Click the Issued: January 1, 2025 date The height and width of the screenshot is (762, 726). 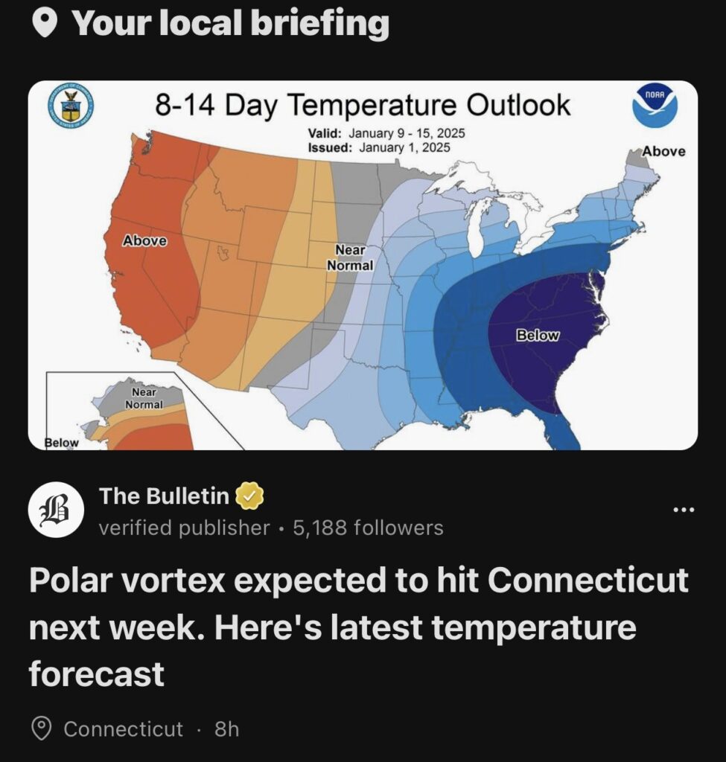point(379,147)
